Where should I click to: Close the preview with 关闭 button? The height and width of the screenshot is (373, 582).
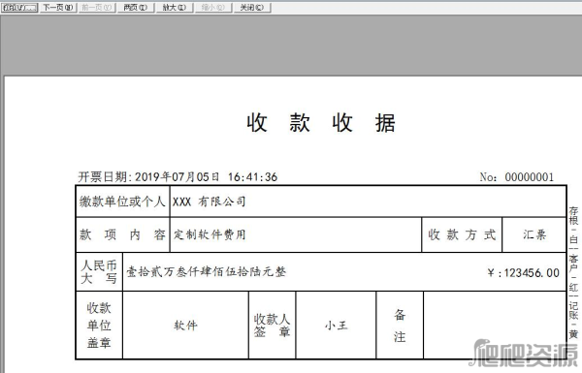(x=252, y=8)
